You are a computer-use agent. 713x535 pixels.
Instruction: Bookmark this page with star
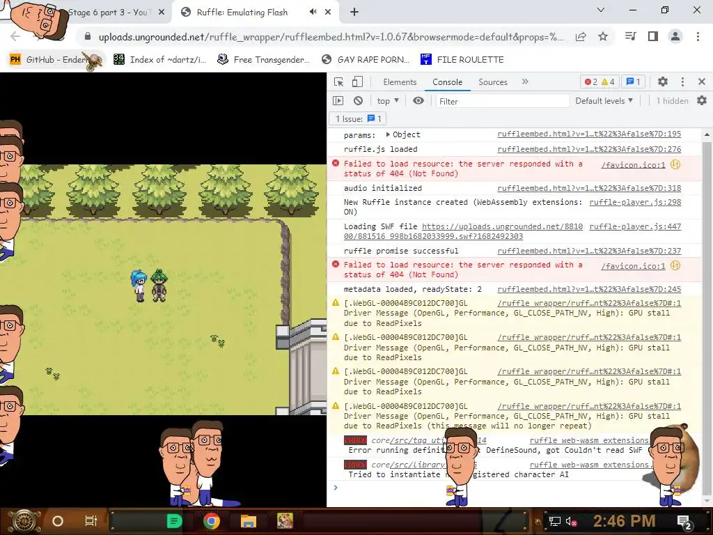[603, 36]
